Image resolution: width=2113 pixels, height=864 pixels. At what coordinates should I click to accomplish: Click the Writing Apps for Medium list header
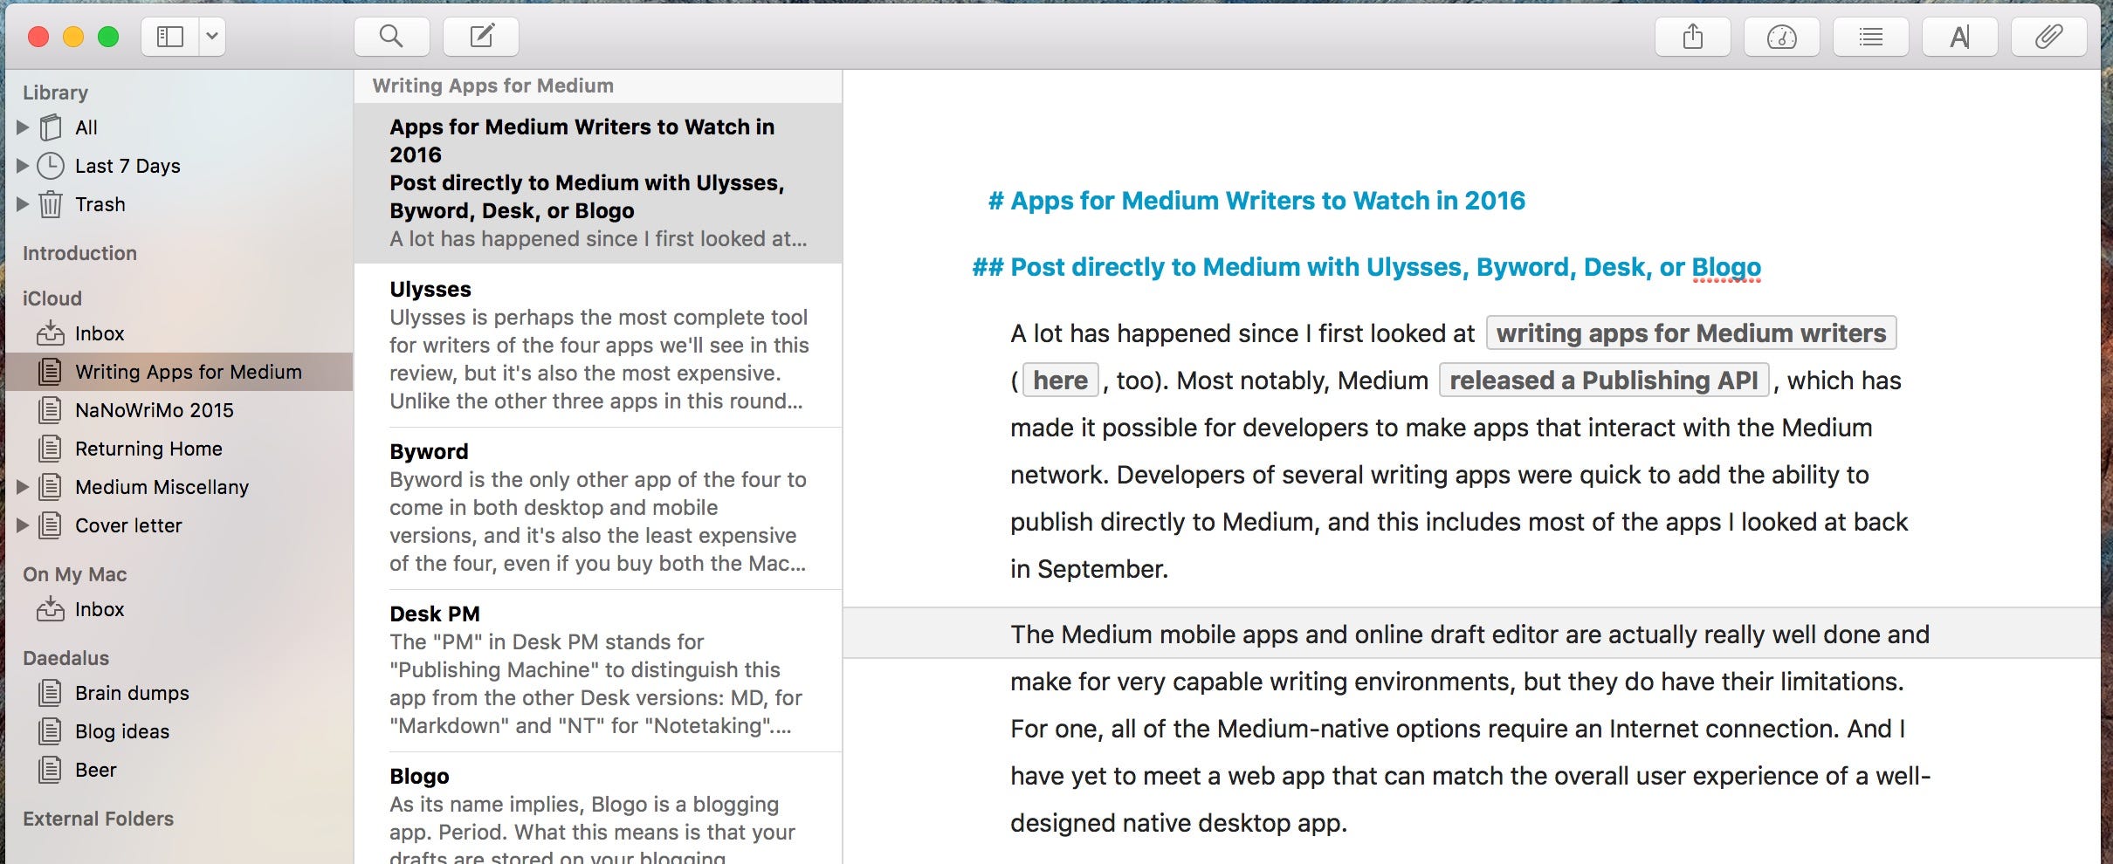point(493,86)
